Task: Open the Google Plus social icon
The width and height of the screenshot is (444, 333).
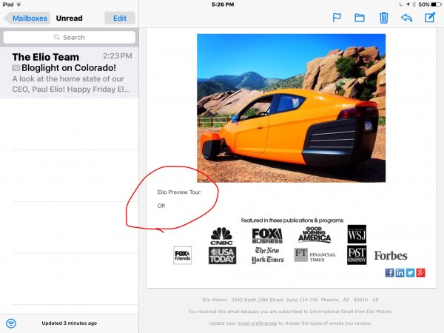Action: point(421,273)
